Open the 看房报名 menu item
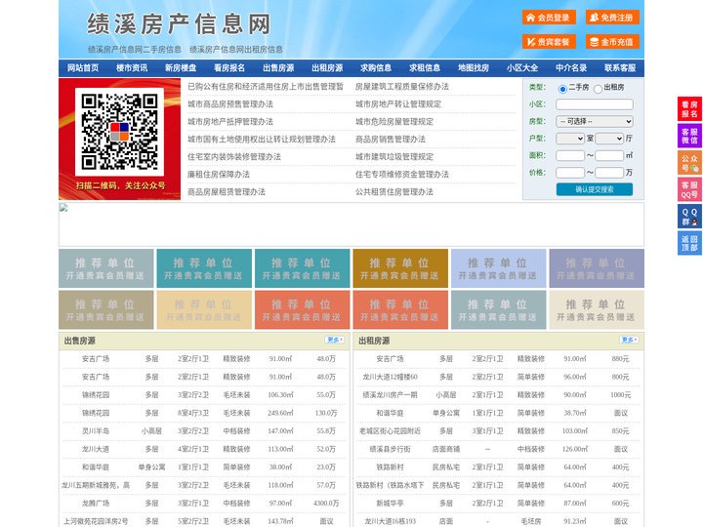703x527 pixels. click(x=229, y=68)
